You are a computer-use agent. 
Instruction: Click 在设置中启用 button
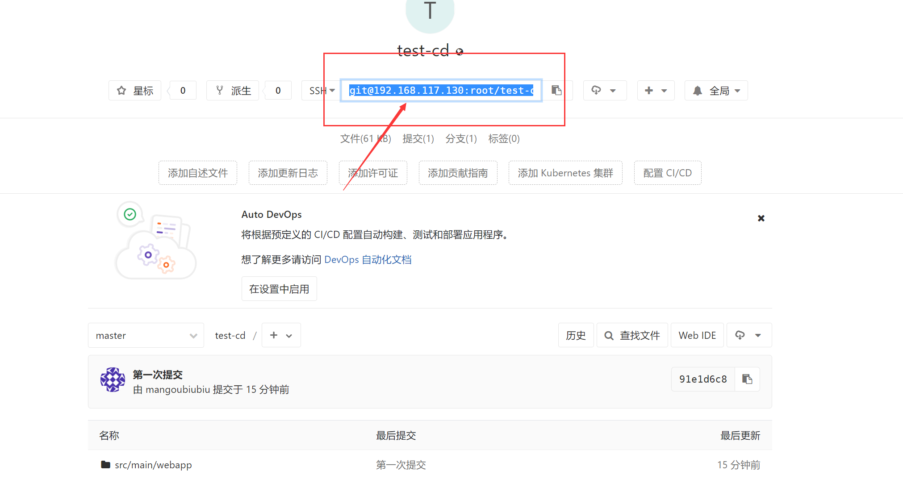pyautogui.click(x=279, y=289)
